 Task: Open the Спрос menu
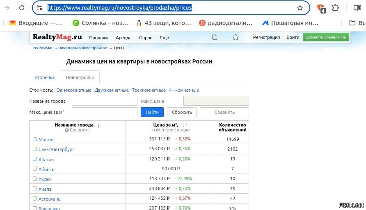[146, 38]
